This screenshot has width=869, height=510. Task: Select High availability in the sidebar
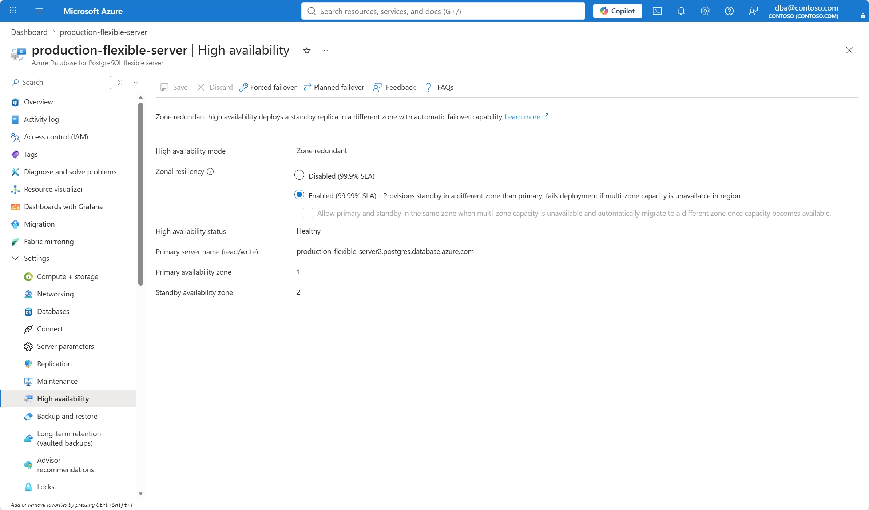pos(68,399)
